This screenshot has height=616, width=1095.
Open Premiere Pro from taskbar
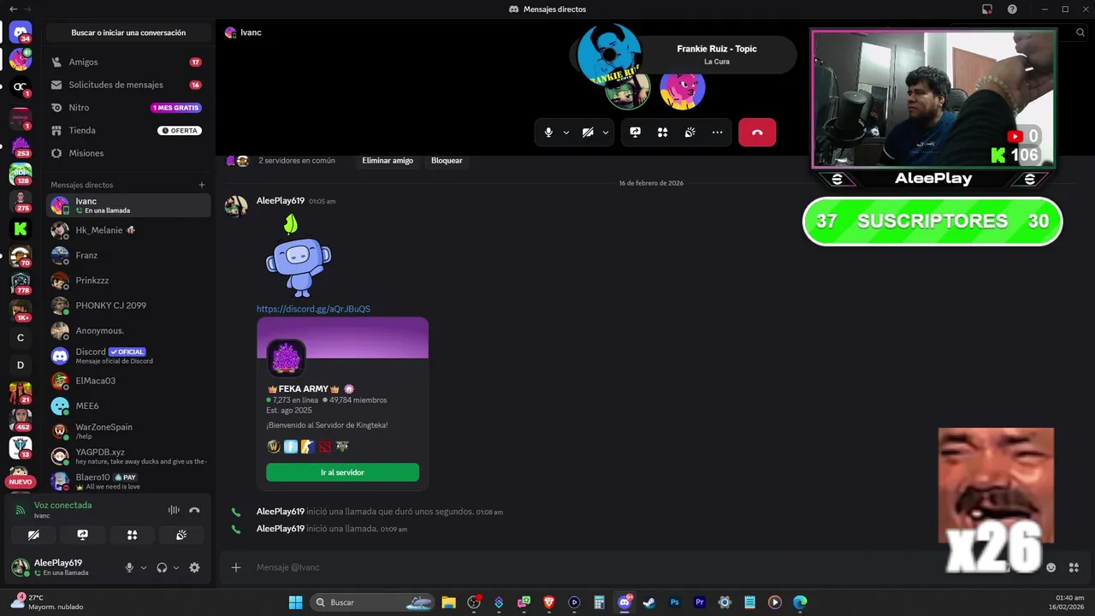(700, 602)
